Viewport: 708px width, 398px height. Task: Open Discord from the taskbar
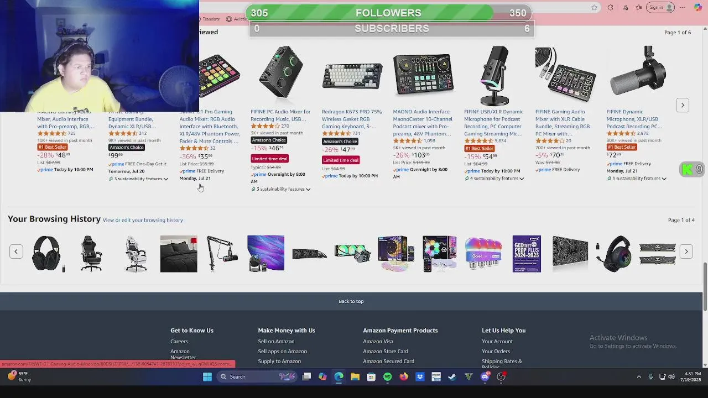485,377
